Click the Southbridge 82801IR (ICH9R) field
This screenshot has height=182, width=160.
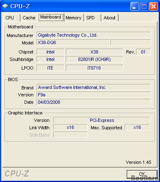click(x=94, y=59)
